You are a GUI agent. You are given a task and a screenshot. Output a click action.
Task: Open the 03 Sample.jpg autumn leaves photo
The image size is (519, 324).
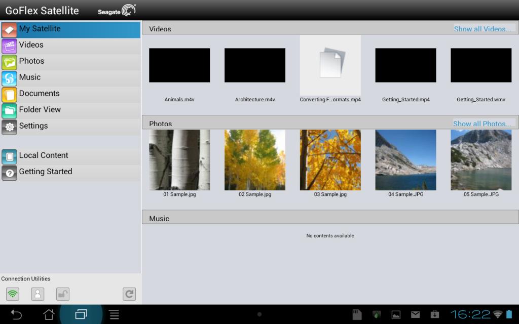(330, 159)
